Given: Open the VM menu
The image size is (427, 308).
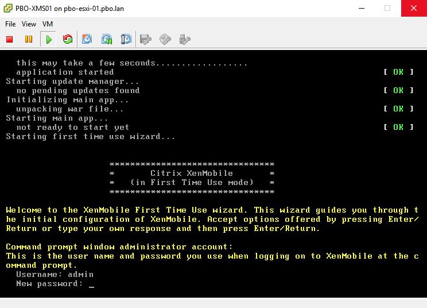Looking at the screenshot, I should pos(48,24).
